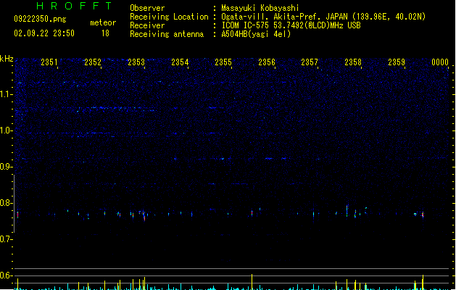Click the 2352 time marker
The image size is (456, 290).
(93, 62)
